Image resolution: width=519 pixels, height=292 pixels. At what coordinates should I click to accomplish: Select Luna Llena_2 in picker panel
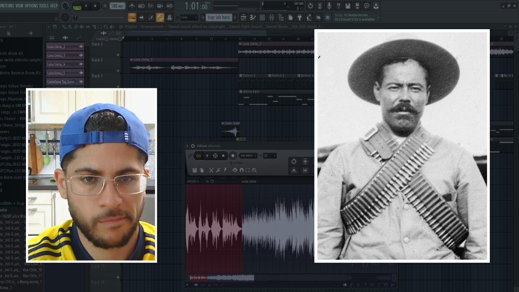65,47
